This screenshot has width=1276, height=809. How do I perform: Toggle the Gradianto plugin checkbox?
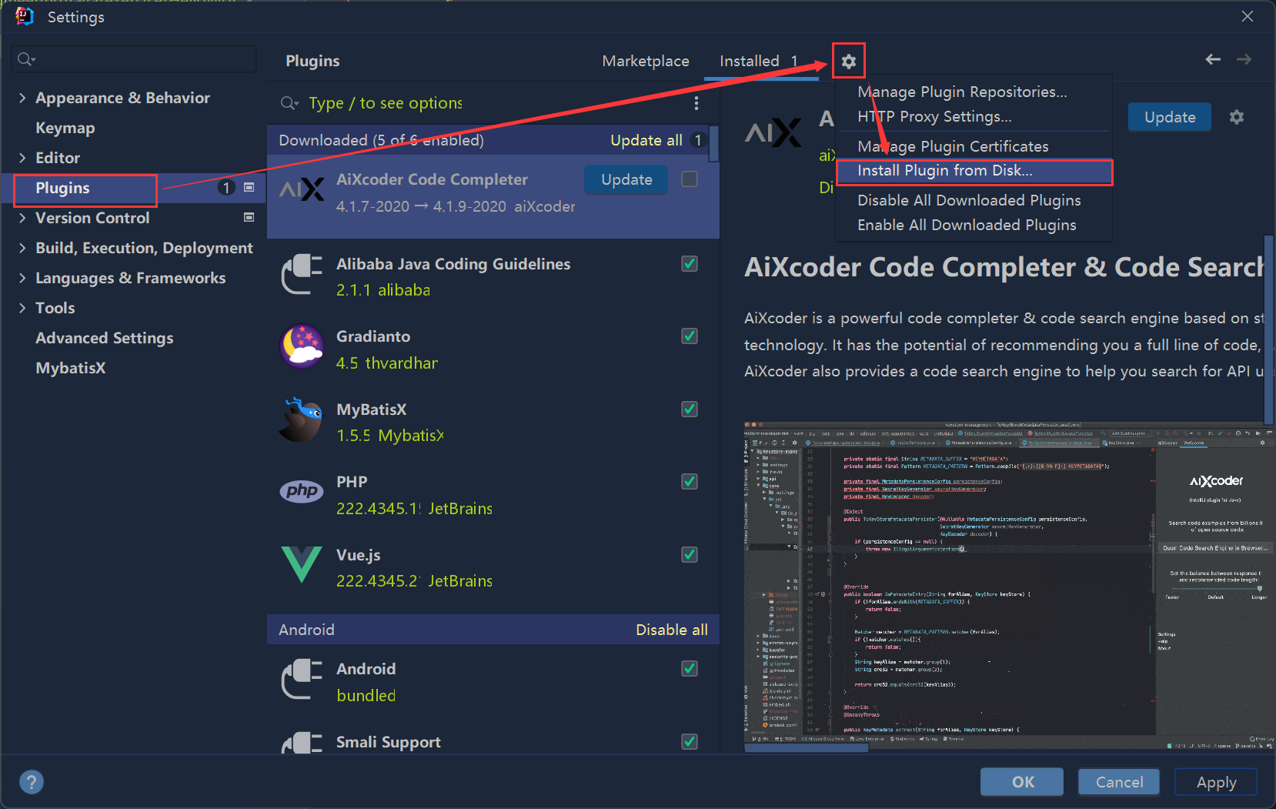[x=690, y=336]
